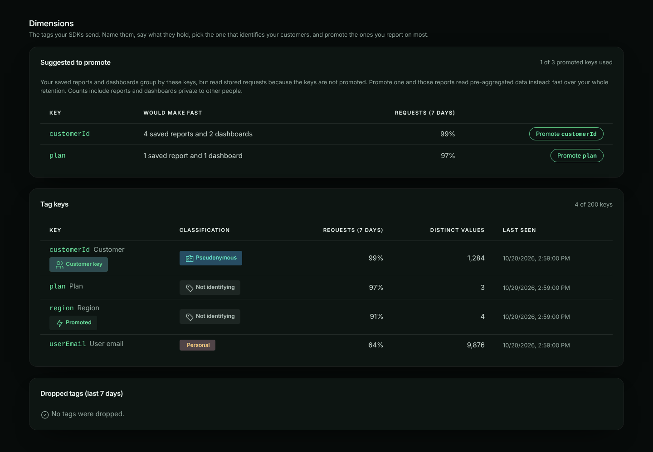Click the '4 of 200 keys' counter
This screenshot has width=653, height=452.
(x=594, y=205)
